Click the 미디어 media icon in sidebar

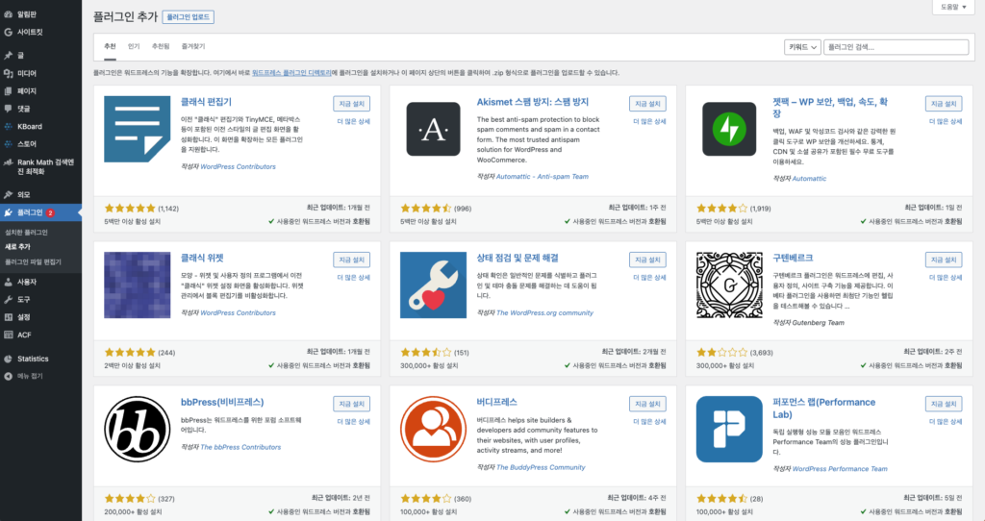8,73
